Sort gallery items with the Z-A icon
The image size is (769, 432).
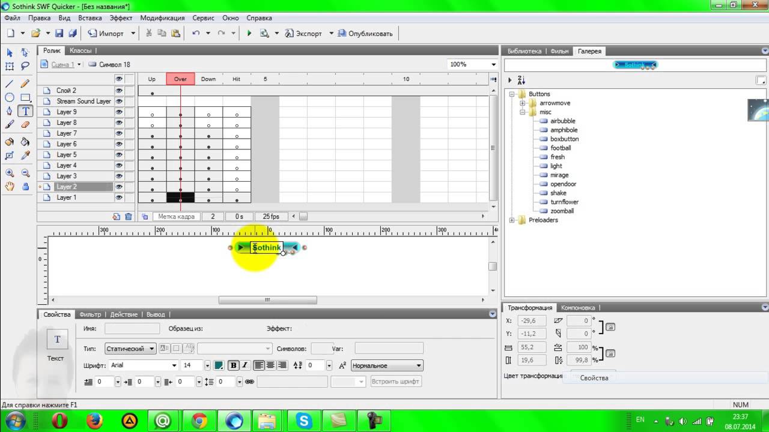point(521,80)
